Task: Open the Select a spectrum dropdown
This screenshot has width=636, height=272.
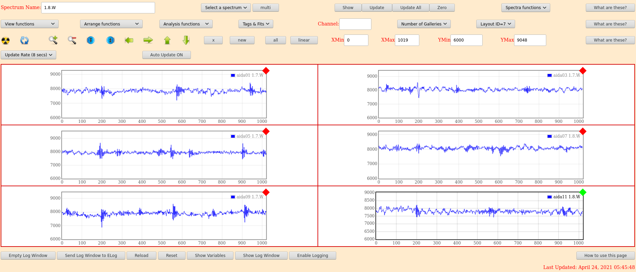Action: pyautogui.click(x=226, y=8)
